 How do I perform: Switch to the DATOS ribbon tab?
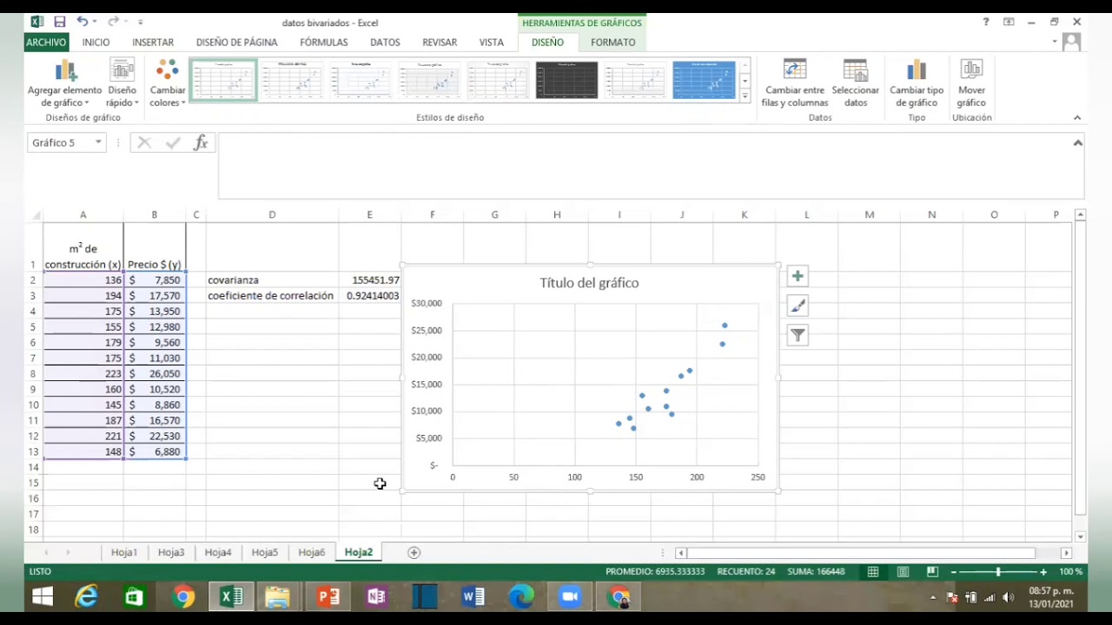tap(385, 42)
